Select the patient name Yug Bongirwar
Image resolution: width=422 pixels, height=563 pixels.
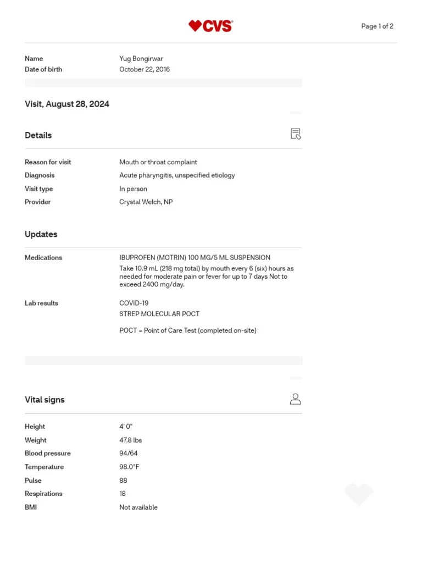[141, 58]
